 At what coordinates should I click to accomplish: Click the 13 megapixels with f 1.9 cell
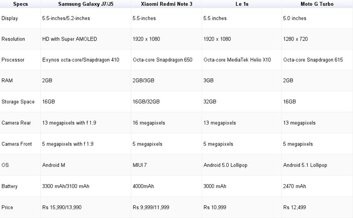pyautogui.click(x=69, y=123)
